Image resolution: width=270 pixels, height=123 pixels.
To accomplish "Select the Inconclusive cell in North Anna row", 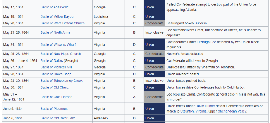I will [x=154, y=33].
